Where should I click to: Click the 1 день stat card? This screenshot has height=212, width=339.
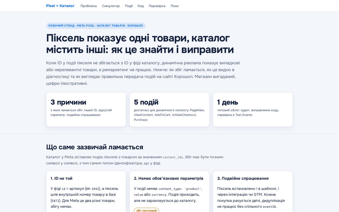(x=253, y=110)
